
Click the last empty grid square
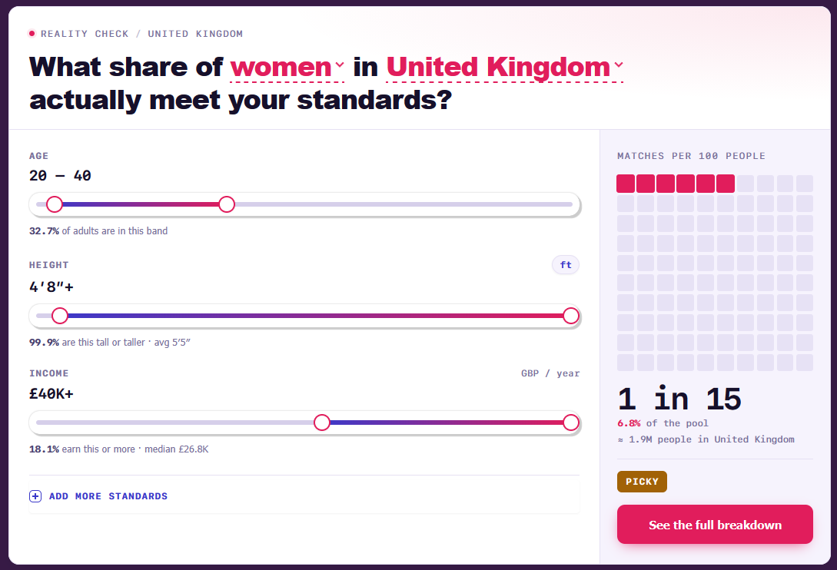(805, 363)
